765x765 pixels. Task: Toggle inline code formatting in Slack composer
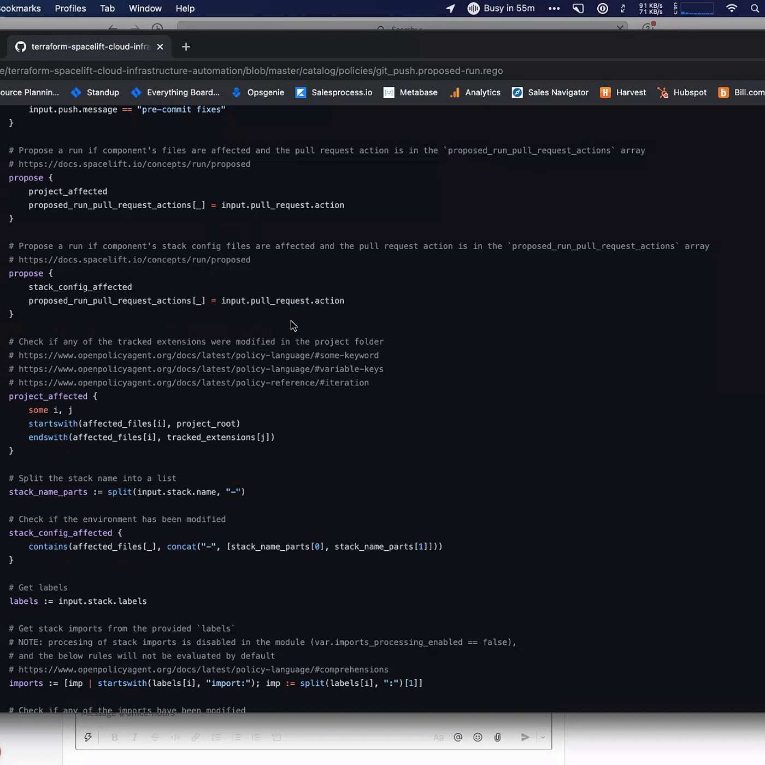click(175, 737)
